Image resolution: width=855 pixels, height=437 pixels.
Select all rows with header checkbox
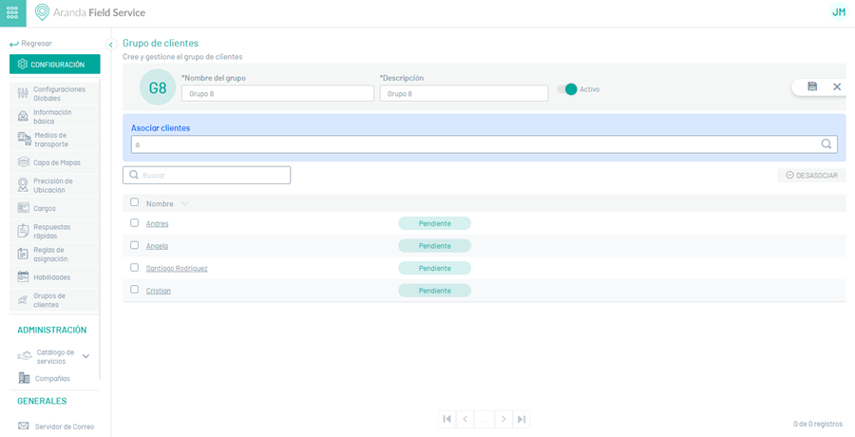[x=135, y=202]
